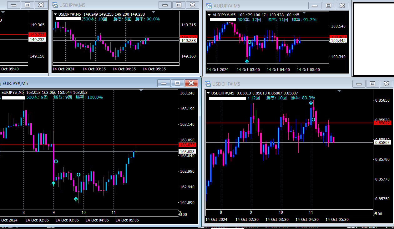Image resolution: width=394 pixels, height=229 pixels.
Task: Open the USDCHF#,M5 chart dropdown triangle
Action: [x=208, y=93]
